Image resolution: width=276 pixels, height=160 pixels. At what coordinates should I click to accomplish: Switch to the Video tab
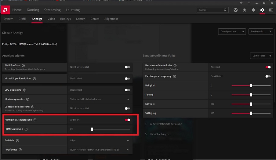coord(51,19)
